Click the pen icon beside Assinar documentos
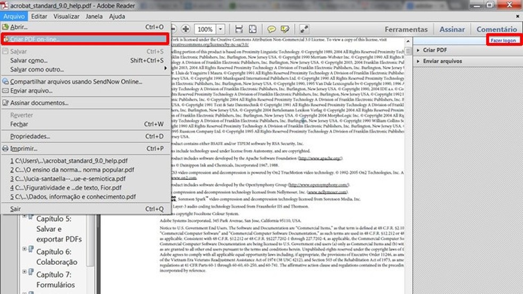523x294 pixels. 5,103
